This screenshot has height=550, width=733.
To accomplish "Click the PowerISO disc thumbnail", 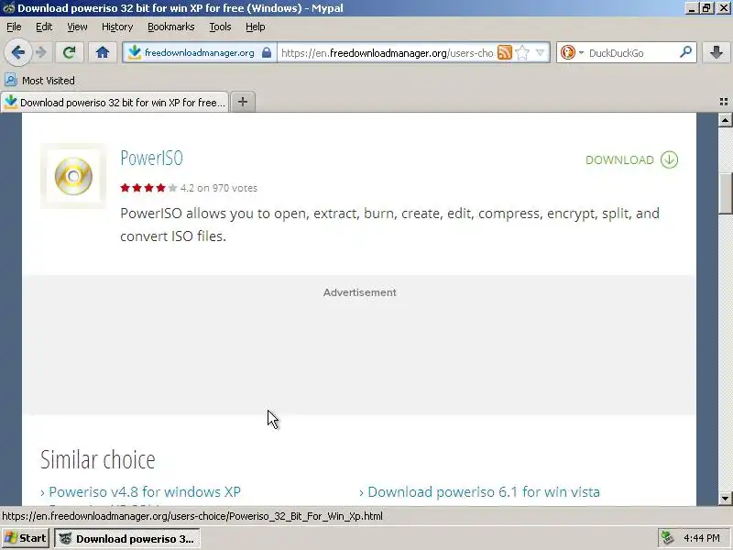I will [x=73, y=176].
